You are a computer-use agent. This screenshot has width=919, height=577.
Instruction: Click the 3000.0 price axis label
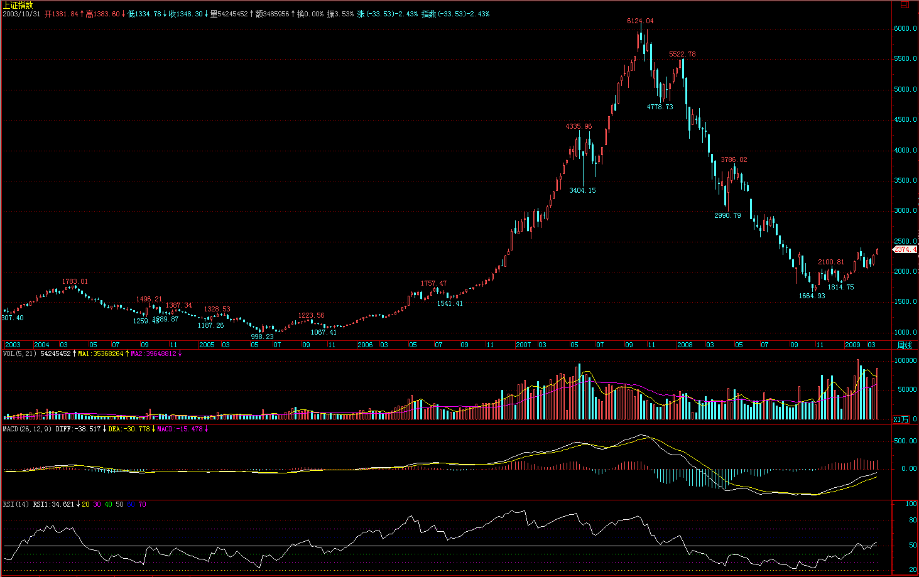pos(905,211)
